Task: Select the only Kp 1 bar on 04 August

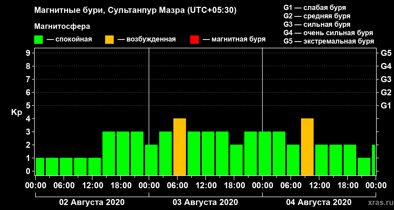Action: [364, 167]
